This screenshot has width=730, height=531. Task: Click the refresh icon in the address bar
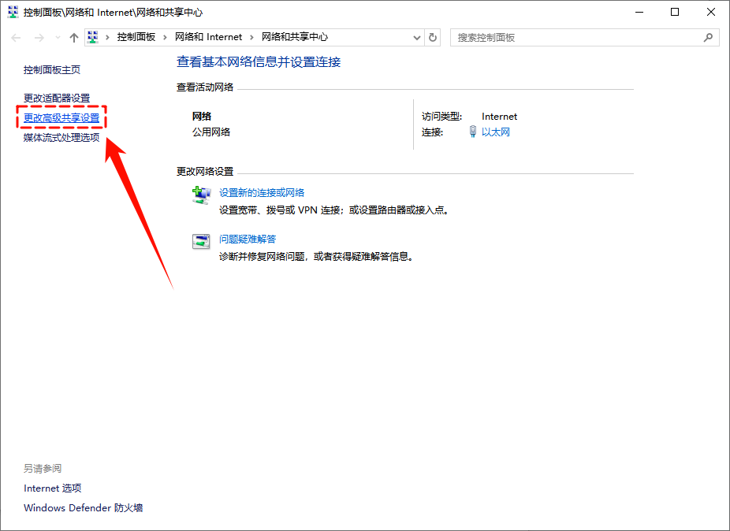pyautogui.click(x=432, y=37)
